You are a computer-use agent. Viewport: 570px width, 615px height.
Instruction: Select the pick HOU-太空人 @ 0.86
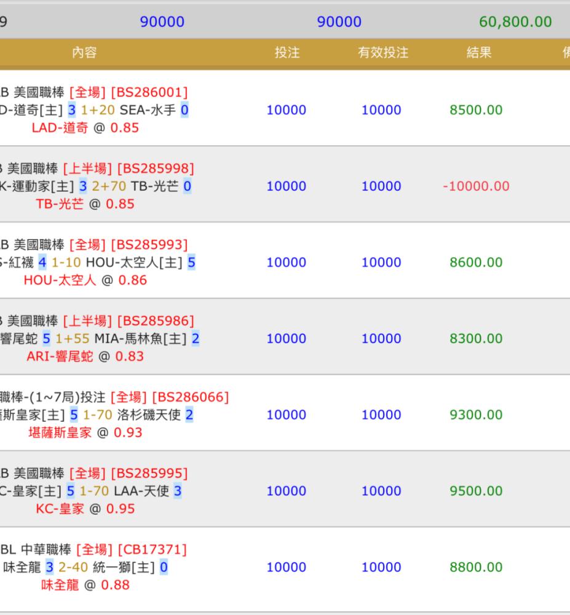[x=85, y=280]
